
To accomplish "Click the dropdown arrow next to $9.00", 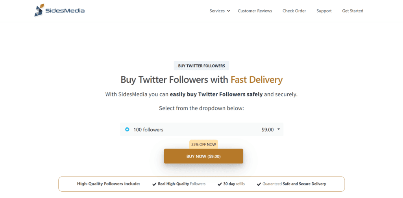I will (x=279, y=129).
